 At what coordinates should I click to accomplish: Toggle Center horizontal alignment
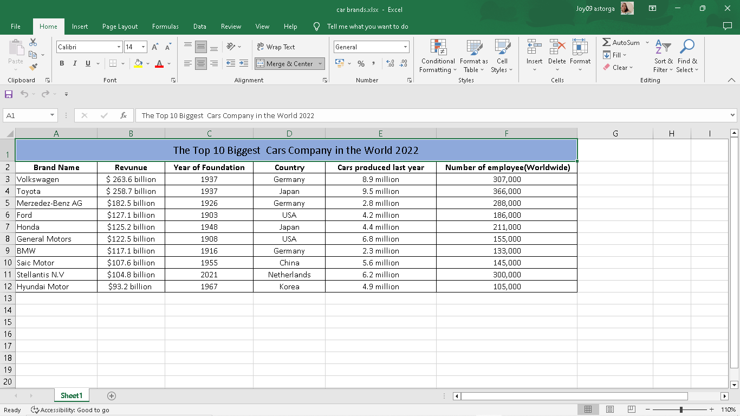[x=200, y=63]
